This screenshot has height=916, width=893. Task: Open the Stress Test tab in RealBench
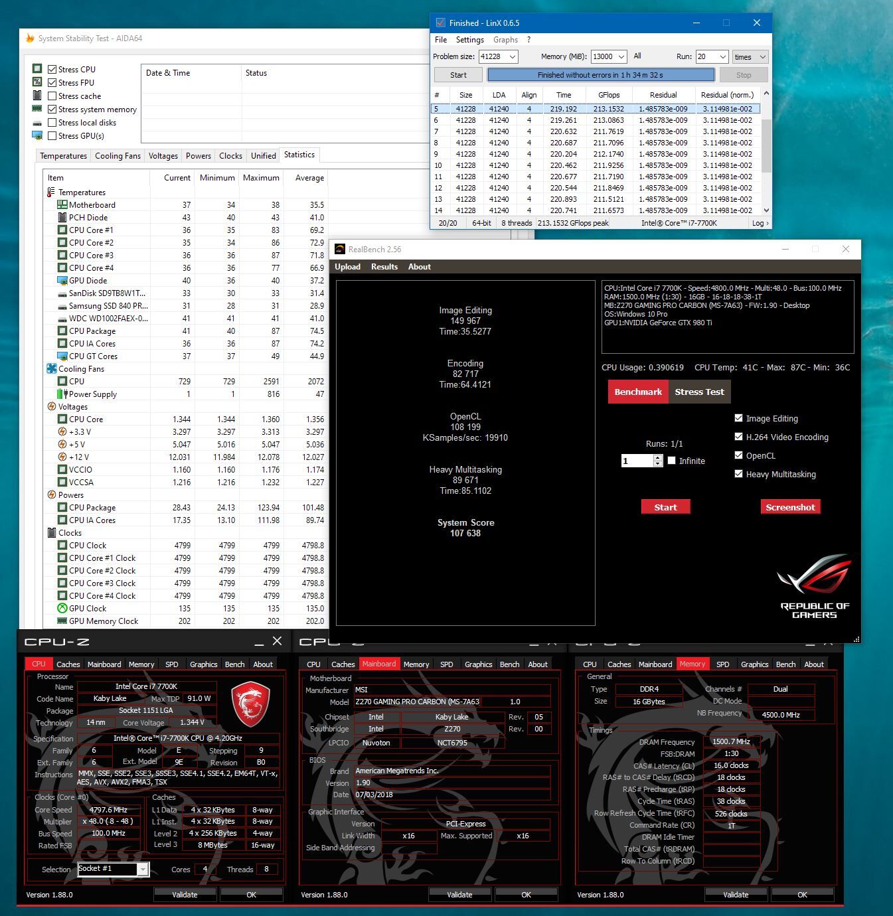pyautogui.click(x=699, y=392)
